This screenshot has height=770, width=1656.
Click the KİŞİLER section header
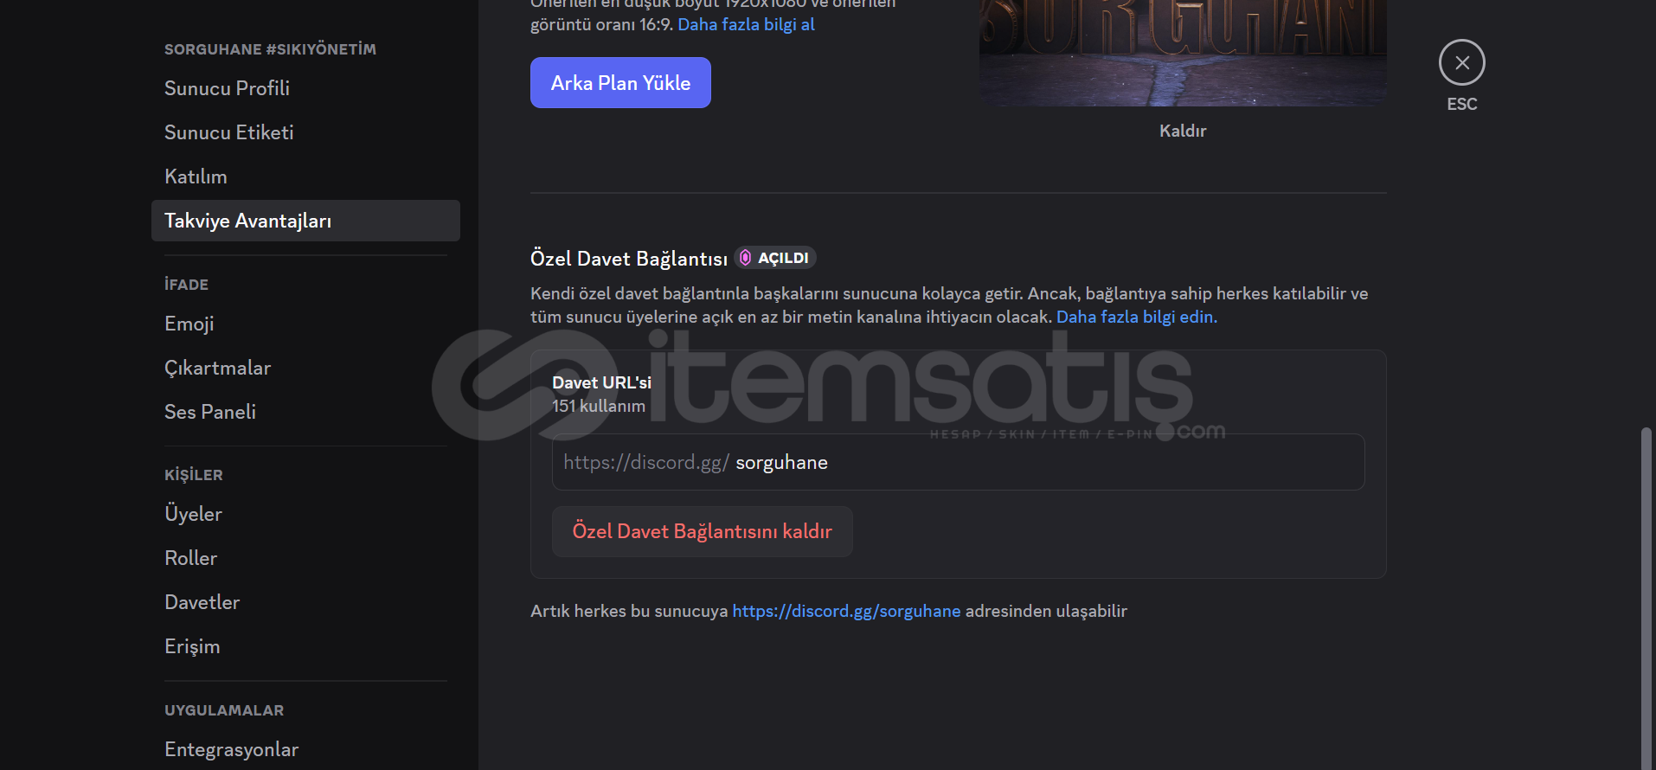pyautogui.click(x=194, y=475)
